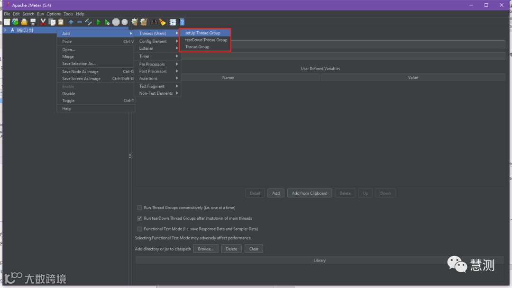The image size is (512, 288).
Task: Collapse all nodes with minus icon
Action: [79, 22]
